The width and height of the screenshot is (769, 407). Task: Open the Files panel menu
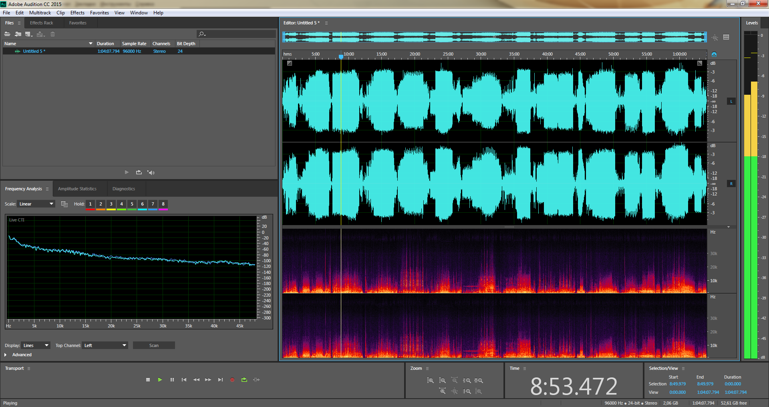click(19, 23)
